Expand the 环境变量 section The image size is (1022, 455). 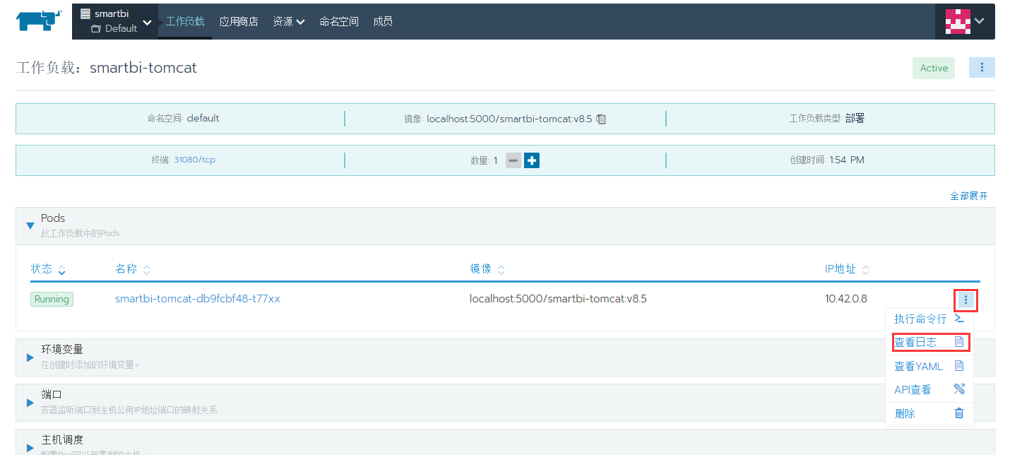30,357
